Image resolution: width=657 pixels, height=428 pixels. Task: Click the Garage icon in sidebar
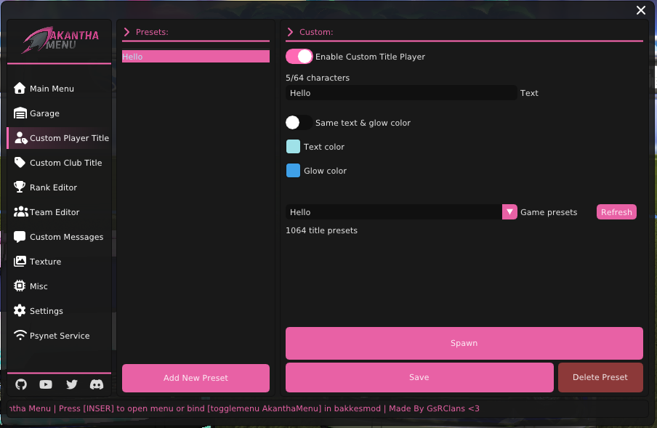(x=20, y=113)
